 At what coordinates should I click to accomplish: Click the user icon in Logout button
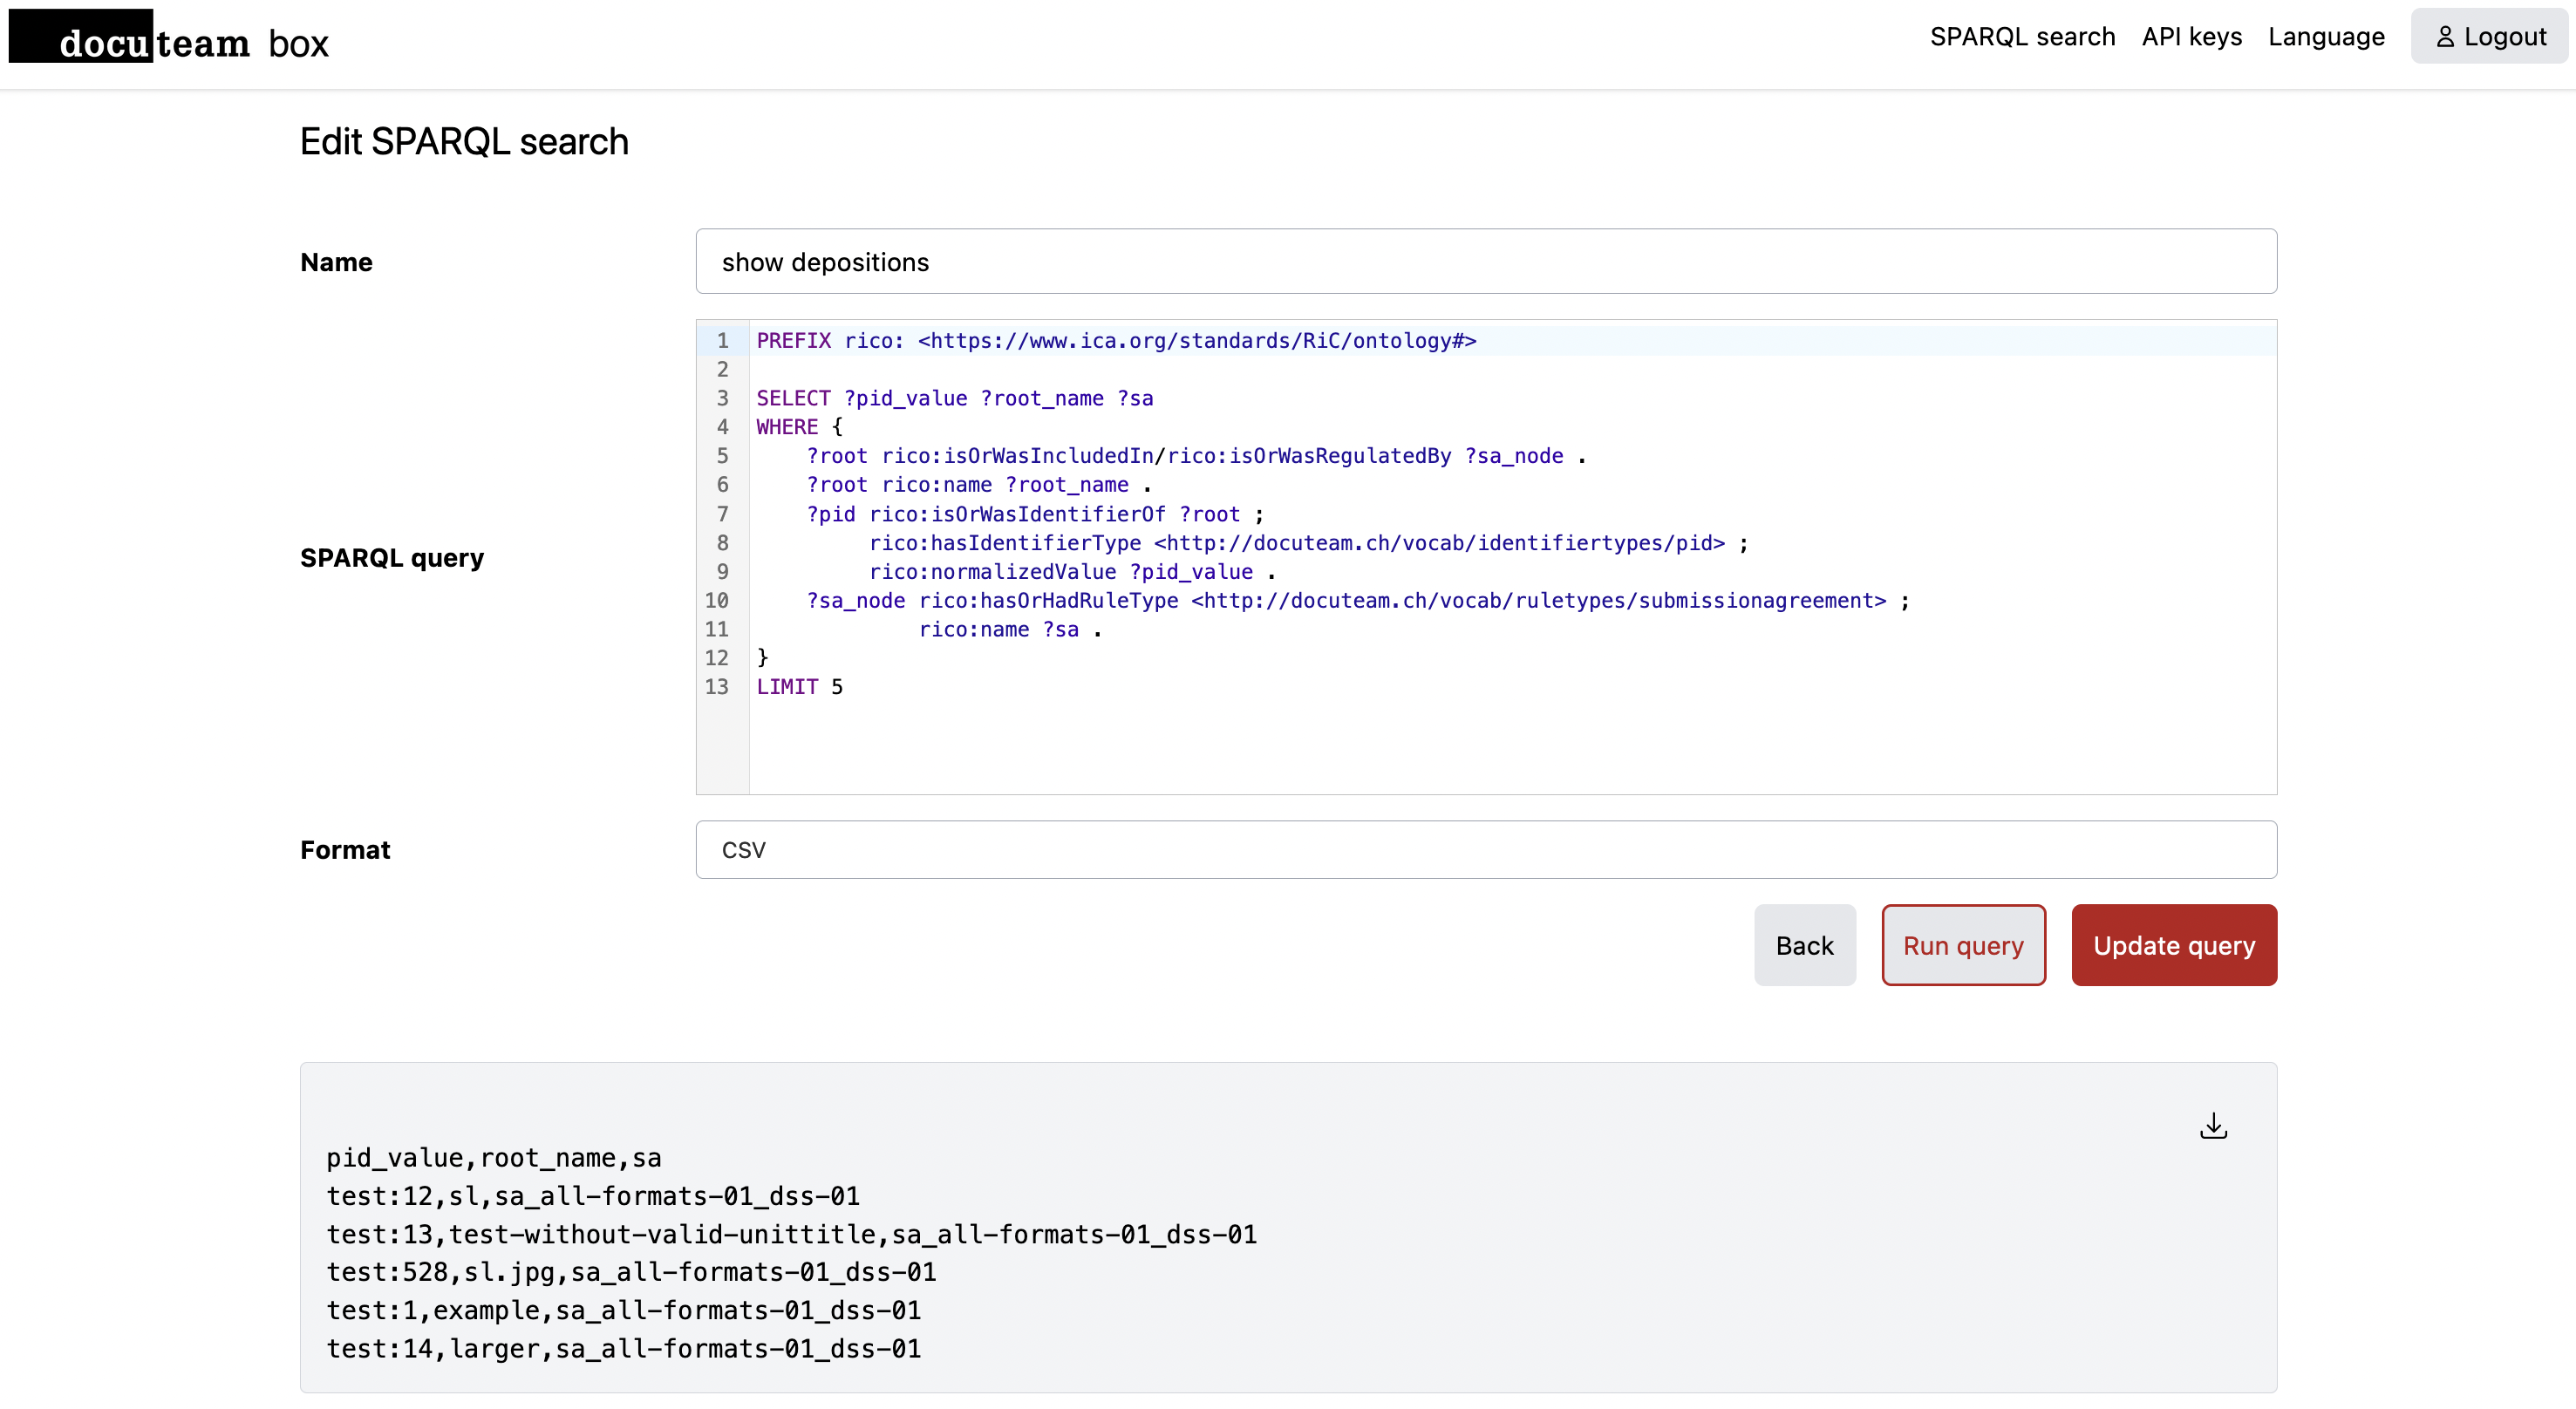pyautogui.click(x=2444, y=37)
